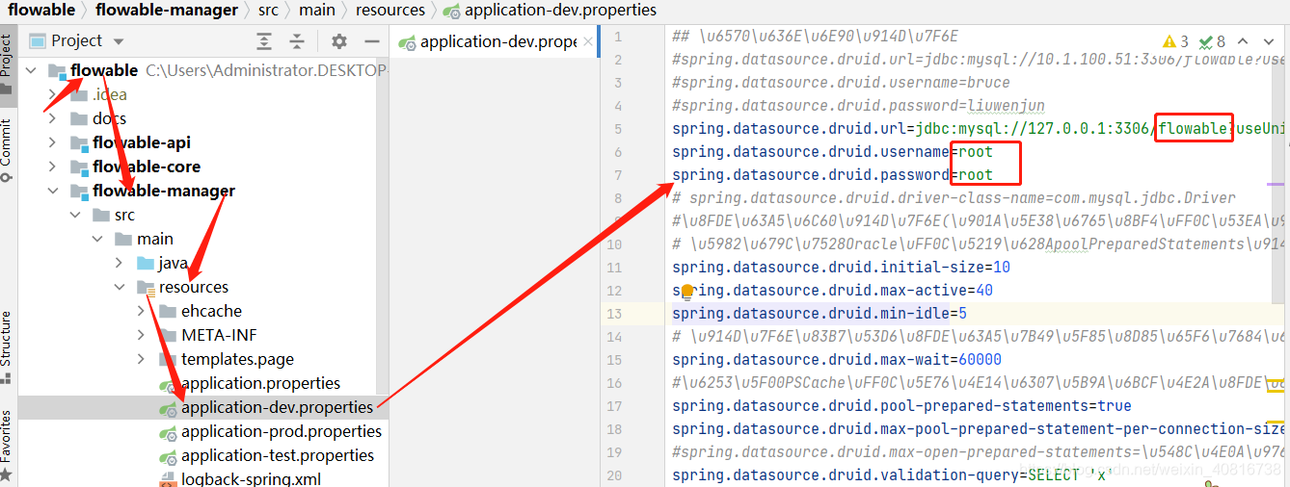
Task: Click the java source folder icon
Action: click(146, 263)
